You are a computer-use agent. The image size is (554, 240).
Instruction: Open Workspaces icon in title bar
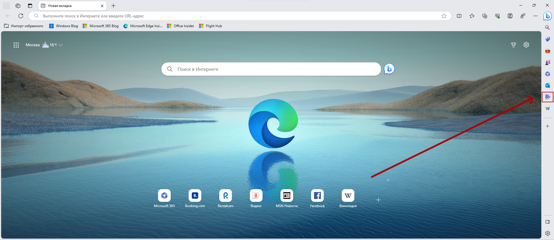click(18, 6)
